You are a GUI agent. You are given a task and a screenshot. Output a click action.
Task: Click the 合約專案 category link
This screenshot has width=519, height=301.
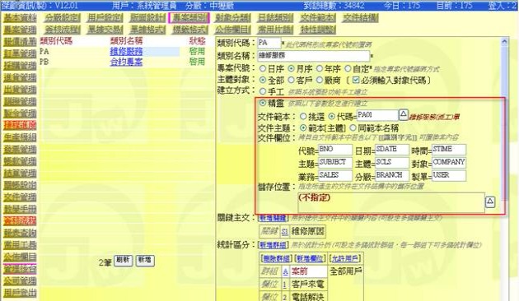[126, 62]
